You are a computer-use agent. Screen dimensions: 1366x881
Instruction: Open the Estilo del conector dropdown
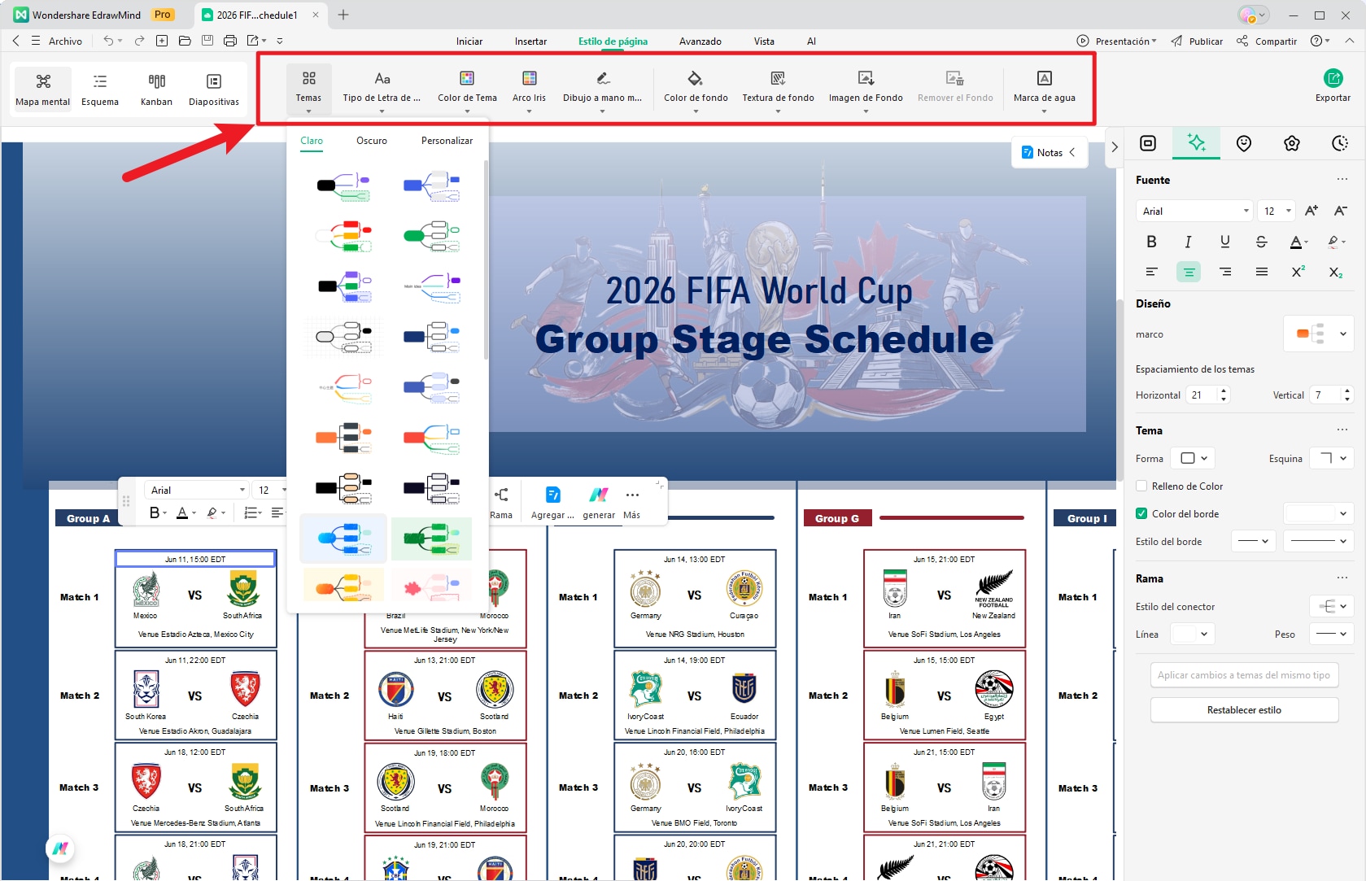pyautogui.click(x=1331, y=606)
